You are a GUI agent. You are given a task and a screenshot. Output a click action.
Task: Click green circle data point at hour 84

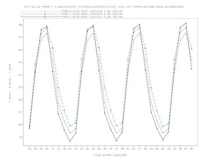tap(192, 49)
